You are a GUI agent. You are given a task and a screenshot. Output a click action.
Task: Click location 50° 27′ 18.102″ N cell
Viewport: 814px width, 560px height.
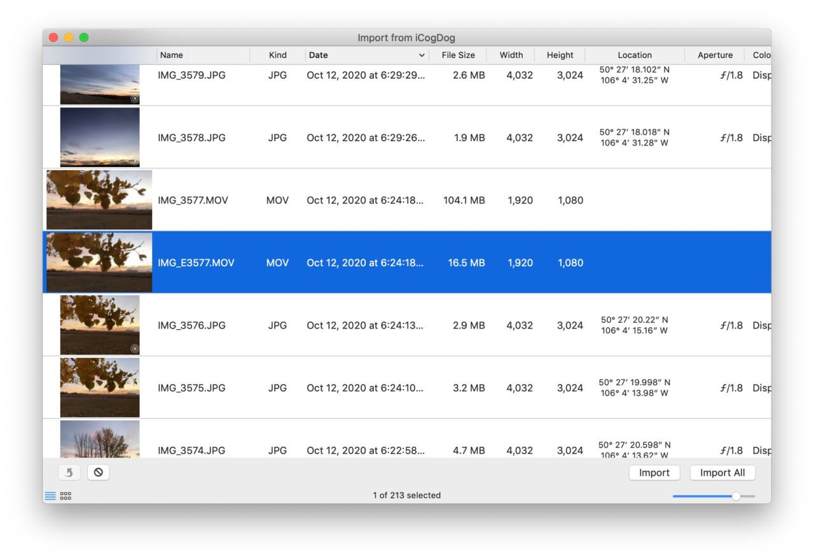tap(635, 75)
